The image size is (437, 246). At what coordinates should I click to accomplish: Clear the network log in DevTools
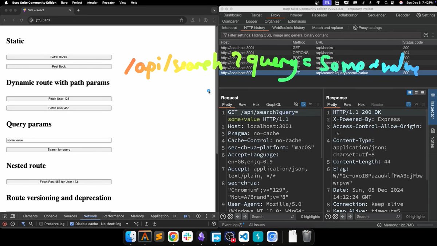point(12,224)
